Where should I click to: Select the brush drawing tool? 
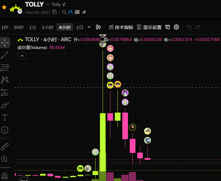(5, 105)
